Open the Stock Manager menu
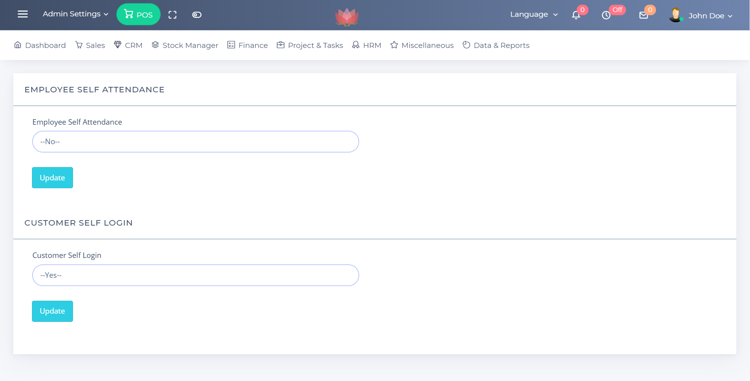The width and height of the screenshot is (750, 381). (185, 45)
